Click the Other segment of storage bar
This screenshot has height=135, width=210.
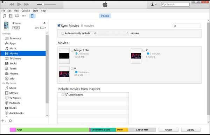point(122,130)
